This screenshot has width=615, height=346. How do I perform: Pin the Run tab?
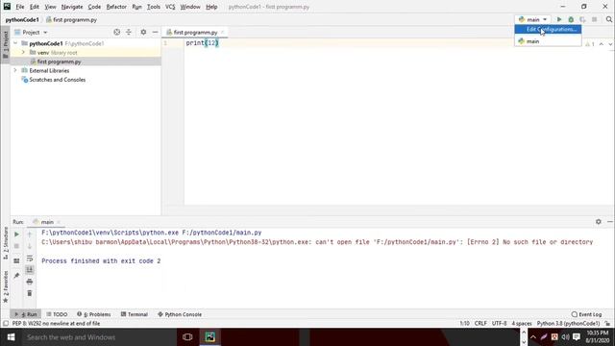tap(16, 276)
